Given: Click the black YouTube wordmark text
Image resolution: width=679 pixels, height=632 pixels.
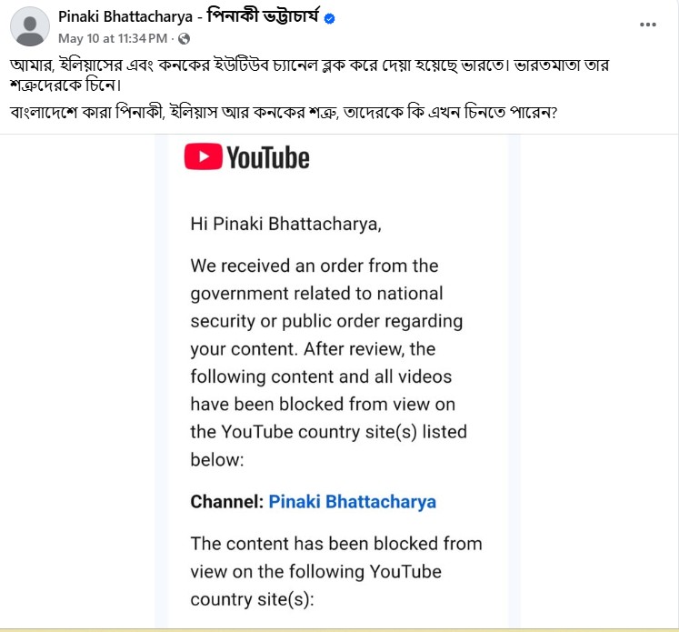Looking at the screenshot, I should point(267,158).
